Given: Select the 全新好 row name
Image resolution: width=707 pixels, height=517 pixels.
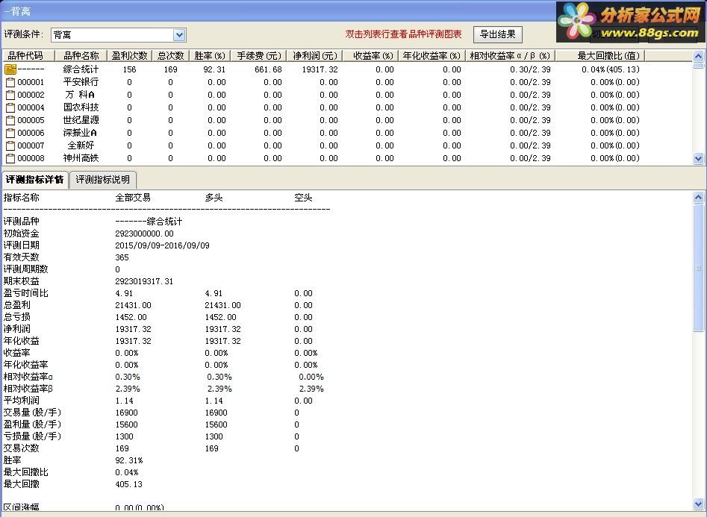Looking at the screenshot, I should (81, 145).
